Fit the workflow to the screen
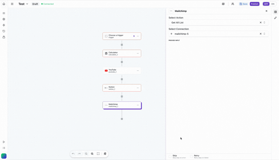Screen dimensions: 279x160 click(x=98, y=154)
